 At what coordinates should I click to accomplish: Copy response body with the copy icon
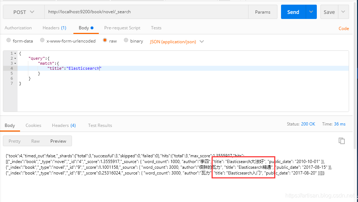point(342,141)
